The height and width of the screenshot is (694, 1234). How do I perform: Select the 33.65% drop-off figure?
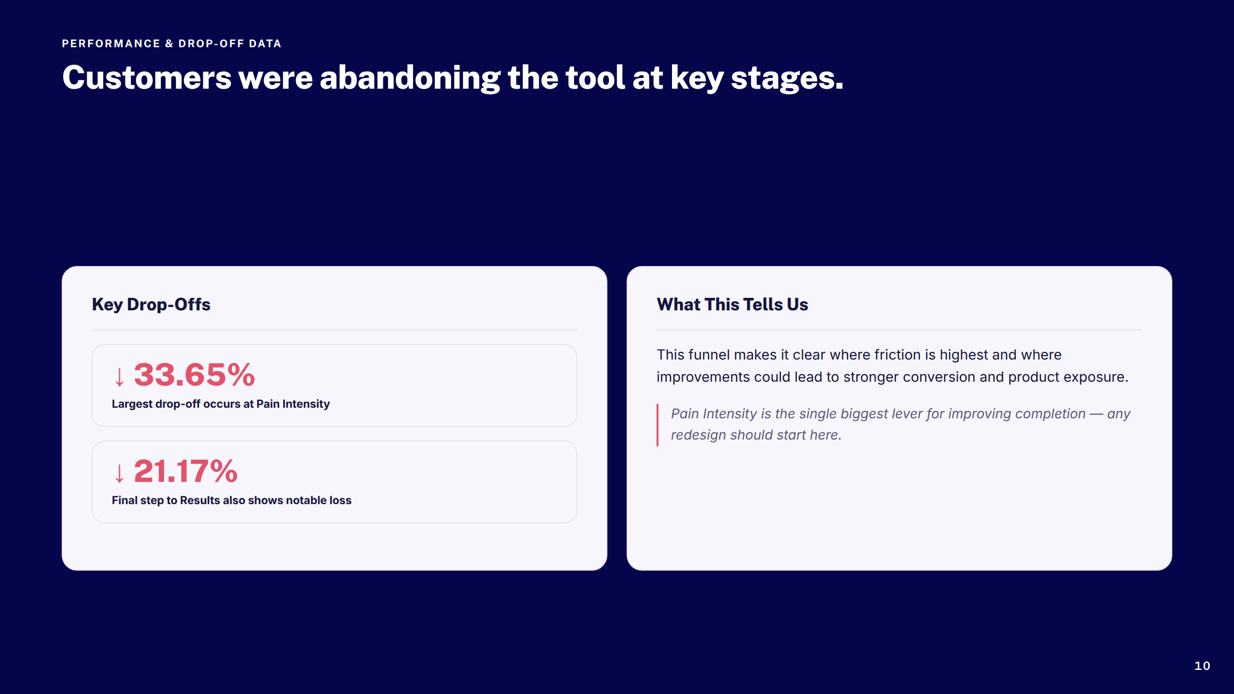pos(194,375)
